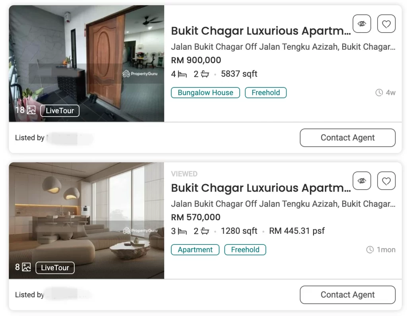Open LiveTour for the 8-photo listing
Viewport: 407px width, 316px height.
coord(55,268)
